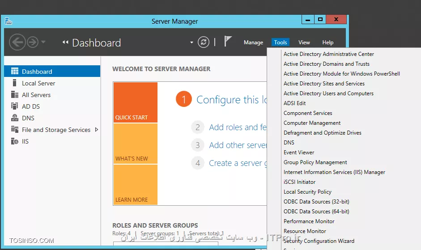Click the step 3 number circle

pyautogui.click(x=198, y=145)
